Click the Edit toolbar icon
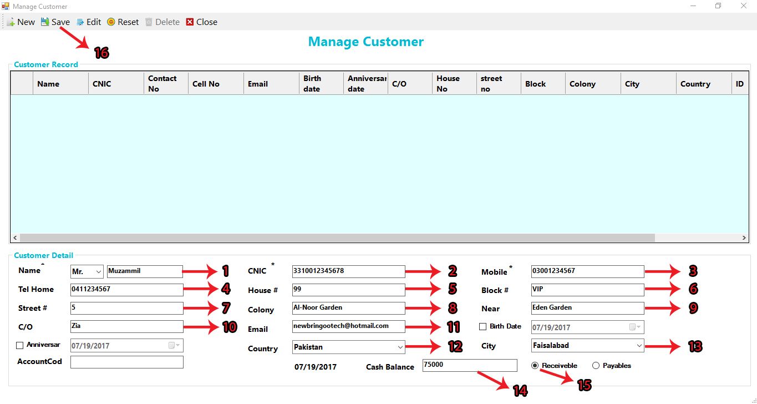This screenshot has width=757, height=404. click(80, 22)
